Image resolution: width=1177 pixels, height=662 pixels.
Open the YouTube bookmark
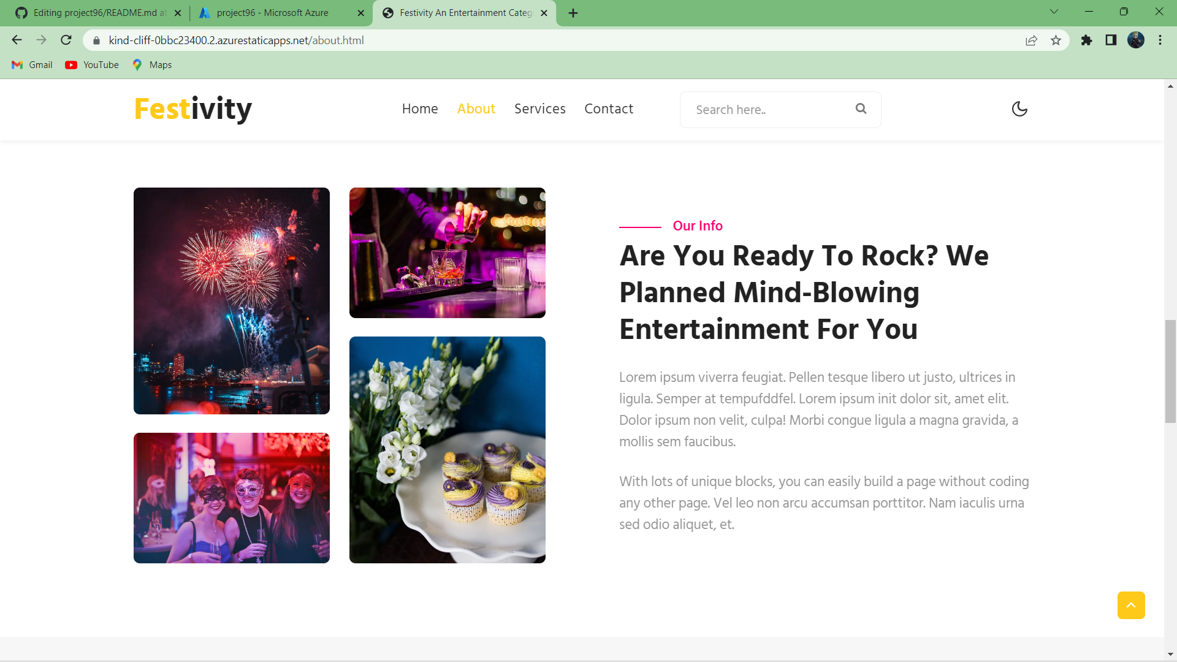click(93, 65)
